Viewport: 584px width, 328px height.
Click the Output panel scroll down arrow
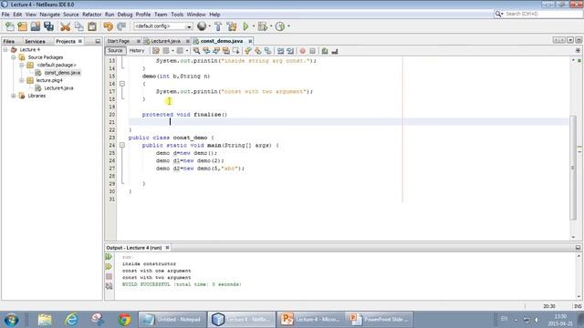click(579, 296)
